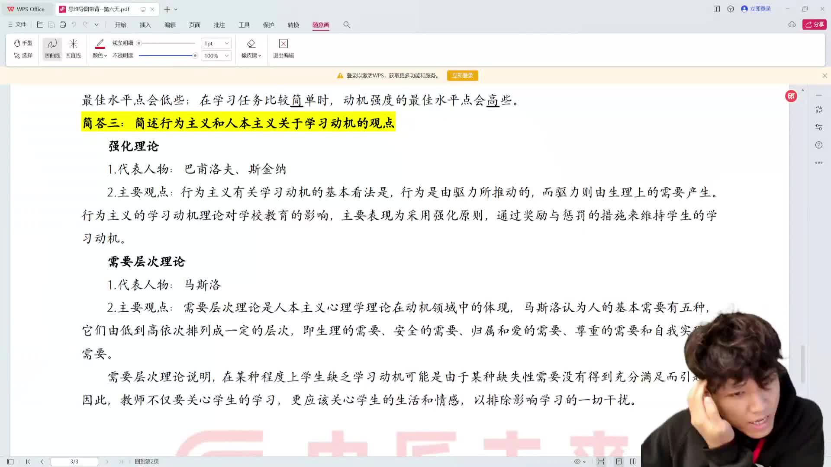The image size is (831, 467).
Task: Toggle fit-to-width view in status bar
Action: pos(601,461)
